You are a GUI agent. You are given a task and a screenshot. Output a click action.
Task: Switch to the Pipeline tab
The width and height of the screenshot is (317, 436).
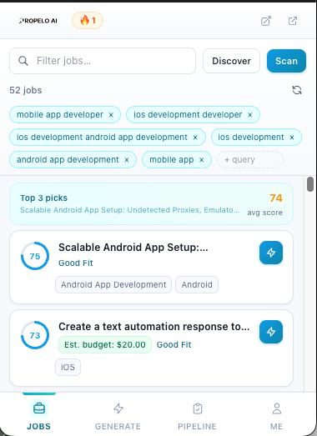[x=198, y=415]
